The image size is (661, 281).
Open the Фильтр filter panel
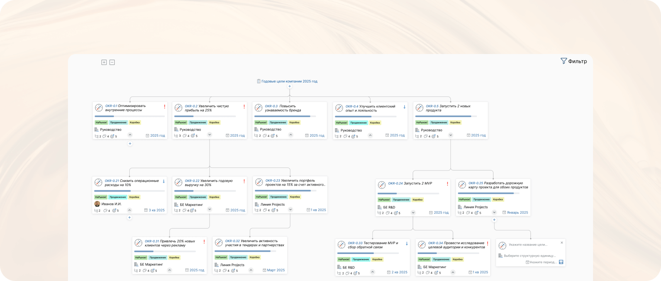click(574, 61)
